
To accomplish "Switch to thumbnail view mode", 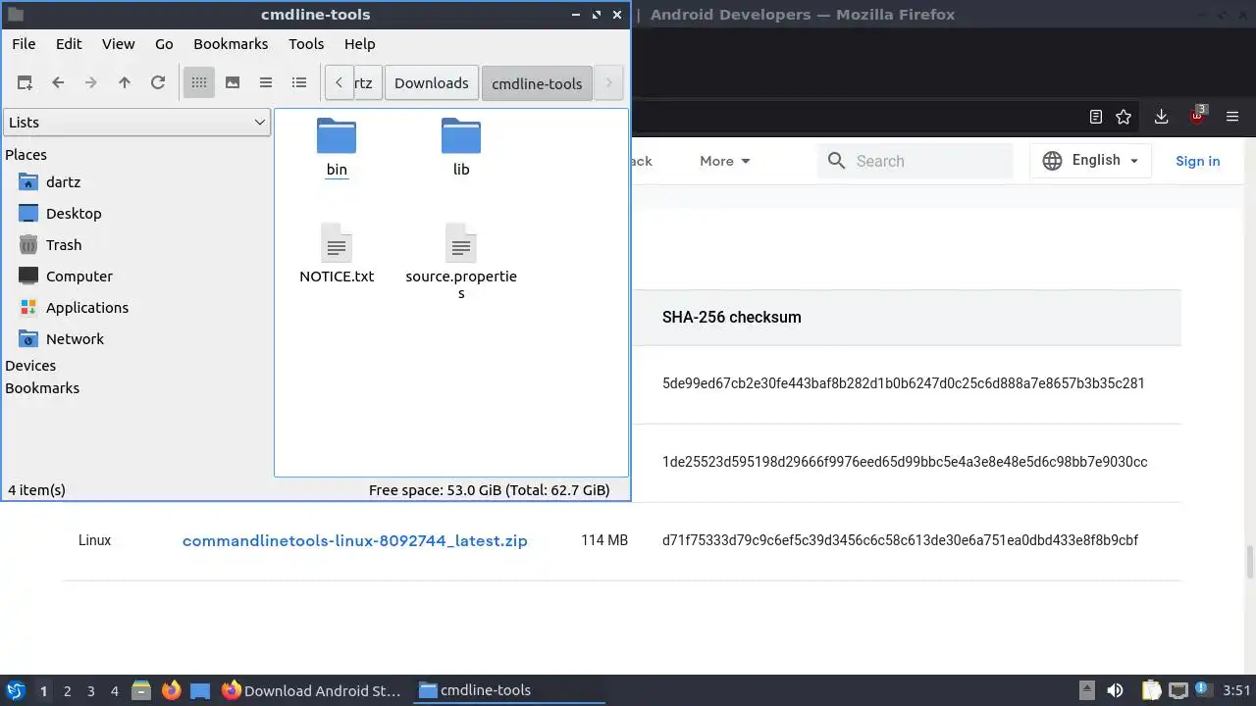I will point(233,83).
